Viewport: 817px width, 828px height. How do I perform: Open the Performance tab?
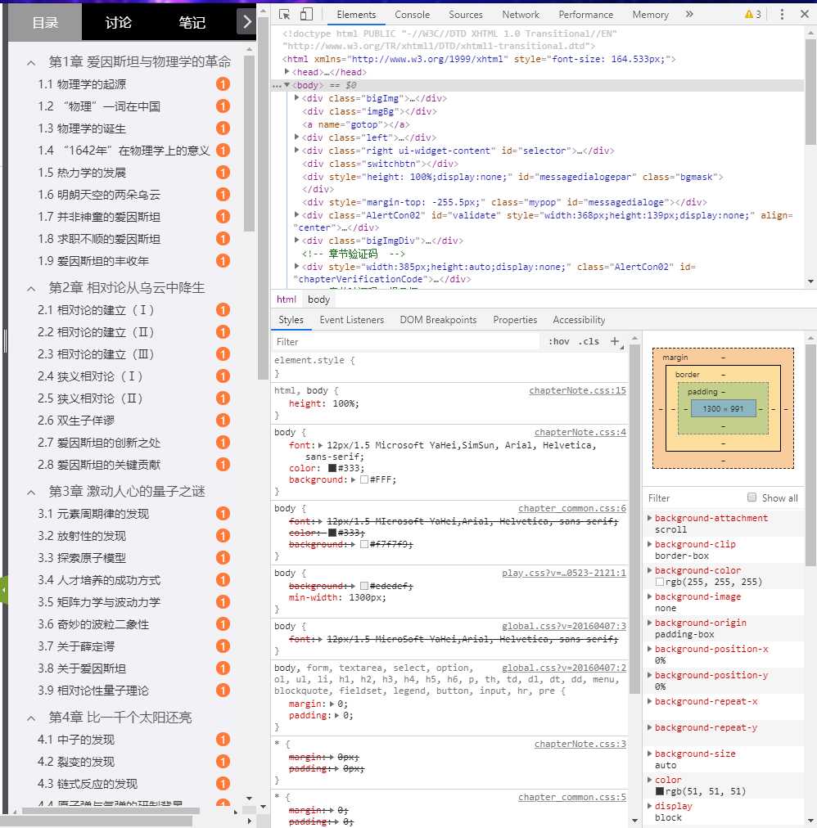click(585, 15)
